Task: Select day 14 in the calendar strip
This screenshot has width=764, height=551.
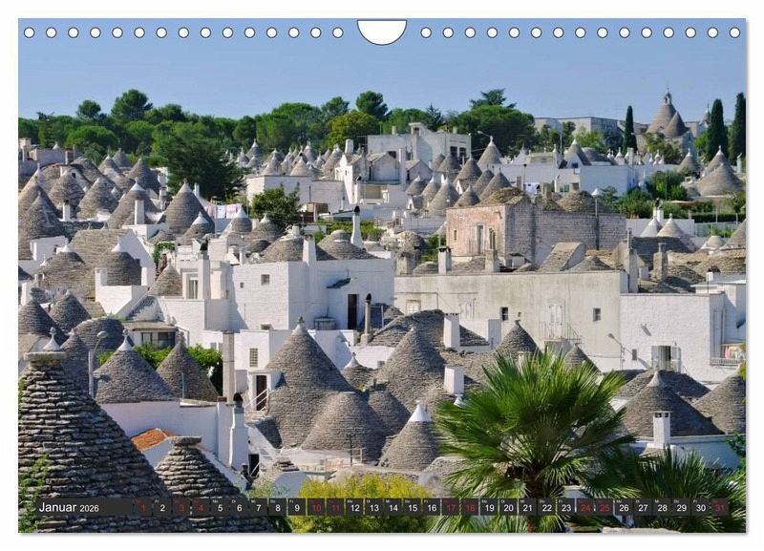Action: click(393, 507)
